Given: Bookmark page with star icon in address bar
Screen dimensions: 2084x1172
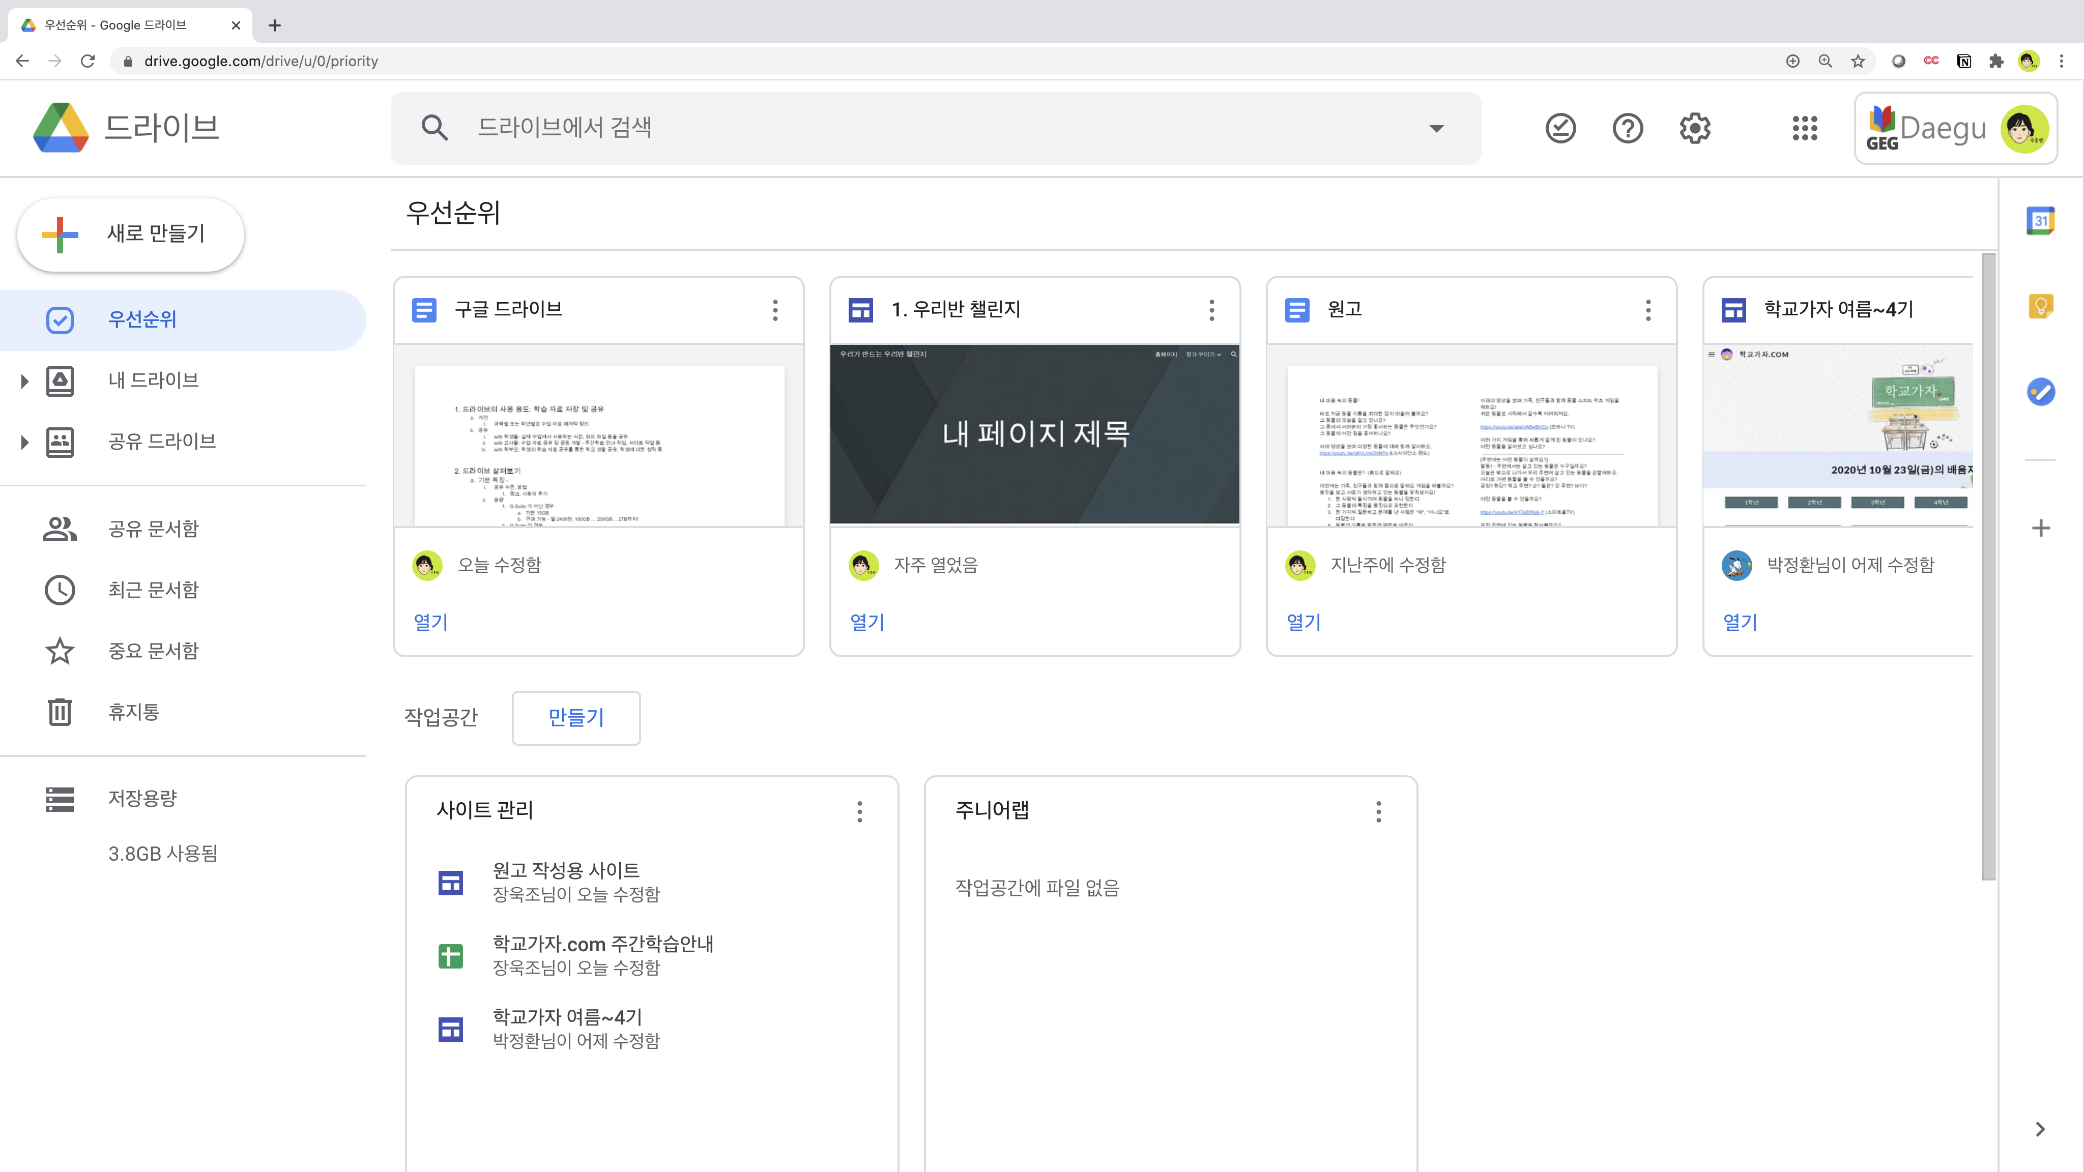Looking at the screenshot, I should click(1858, 62).
